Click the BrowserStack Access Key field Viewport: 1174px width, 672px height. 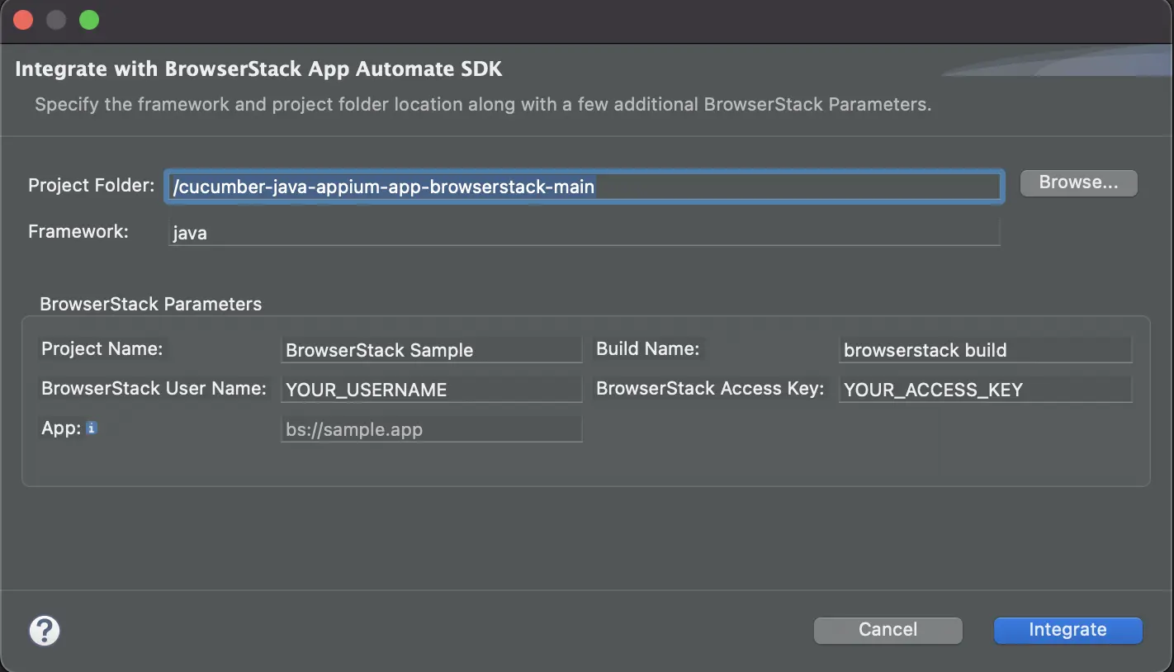[984, 390]
